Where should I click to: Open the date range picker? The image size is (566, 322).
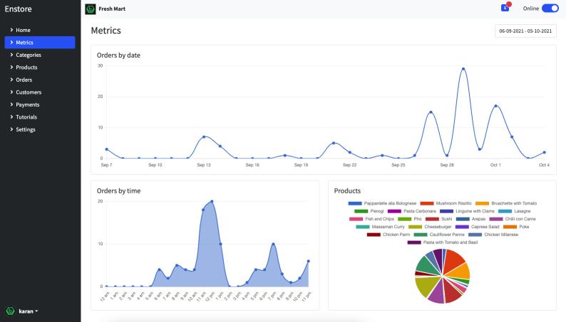(525, 31)
